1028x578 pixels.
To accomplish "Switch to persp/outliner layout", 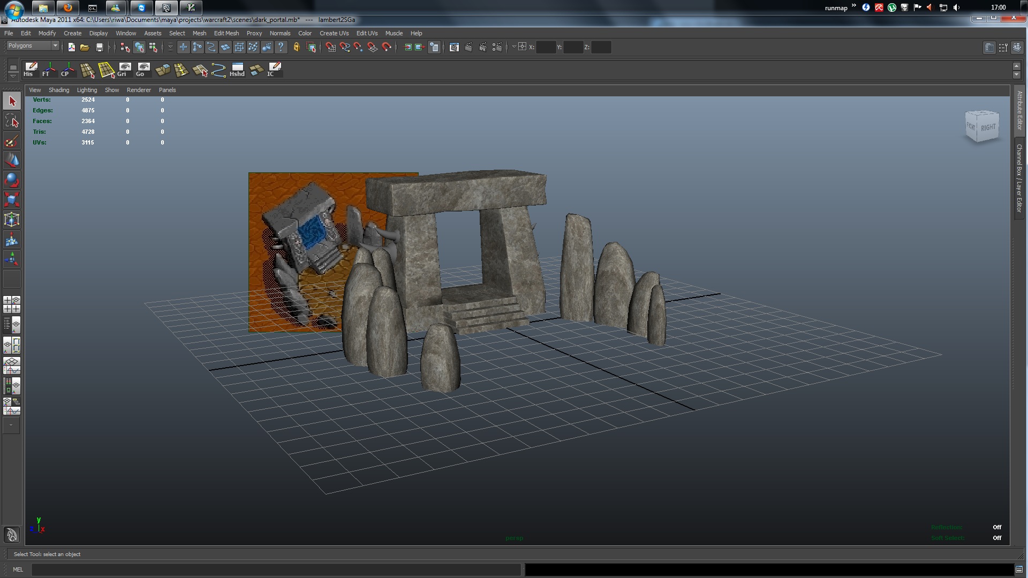I will 12,324.
